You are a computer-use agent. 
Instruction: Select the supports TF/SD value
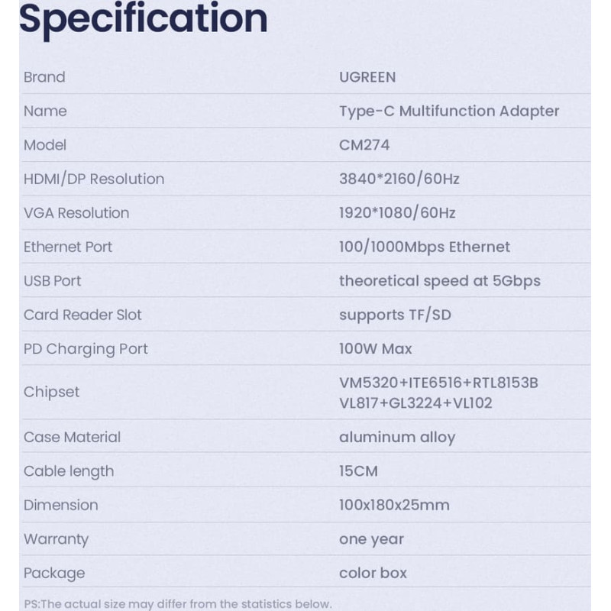tap(395, 315)
